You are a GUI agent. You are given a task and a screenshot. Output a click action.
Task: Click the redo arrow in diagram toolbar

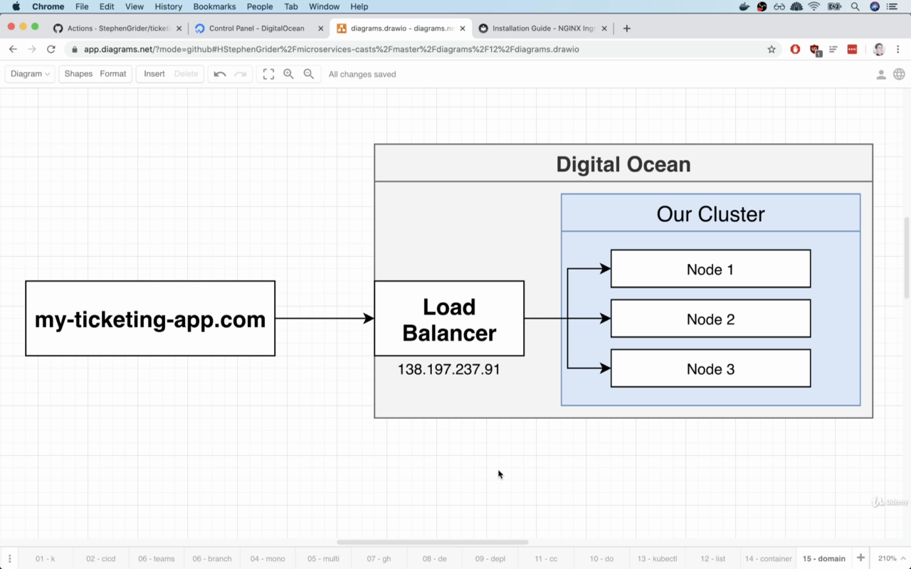(241, 74)
